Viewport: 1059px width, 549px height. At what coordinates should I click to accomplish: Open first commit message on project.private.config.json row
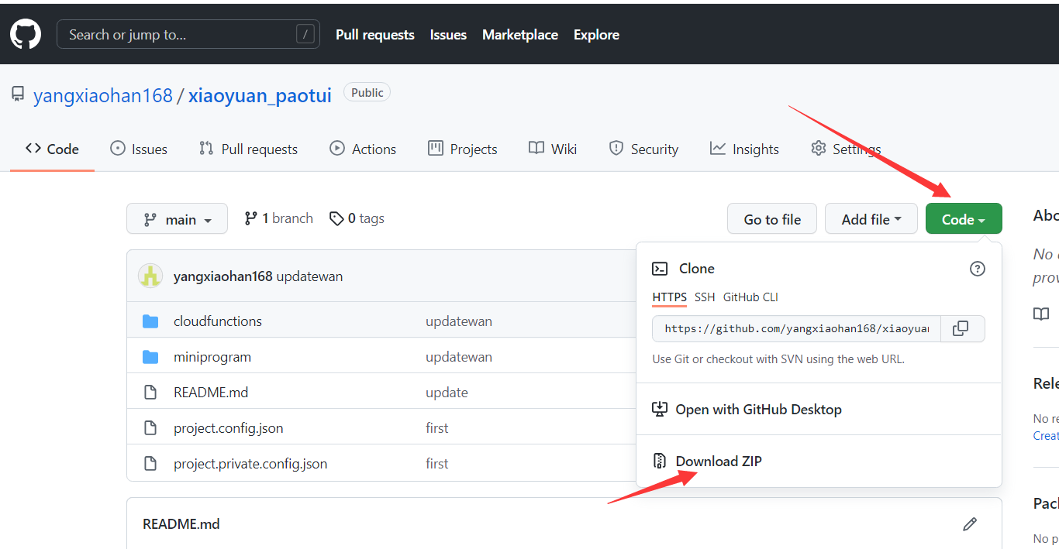(x=437, y=463)
